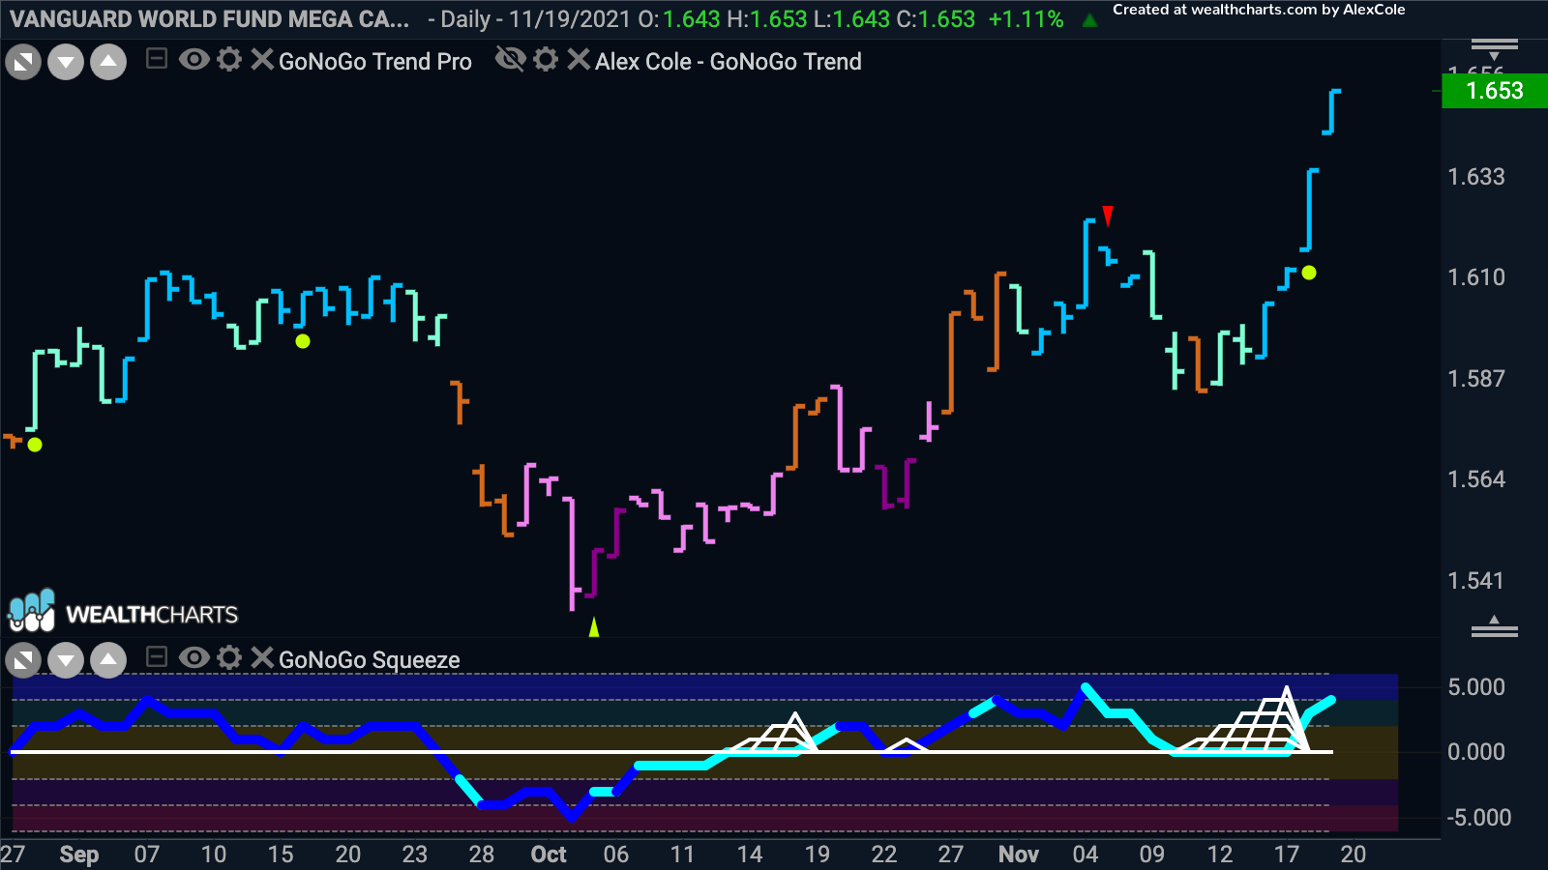Click the Nov date label on time axis

tap(1019, 855)
